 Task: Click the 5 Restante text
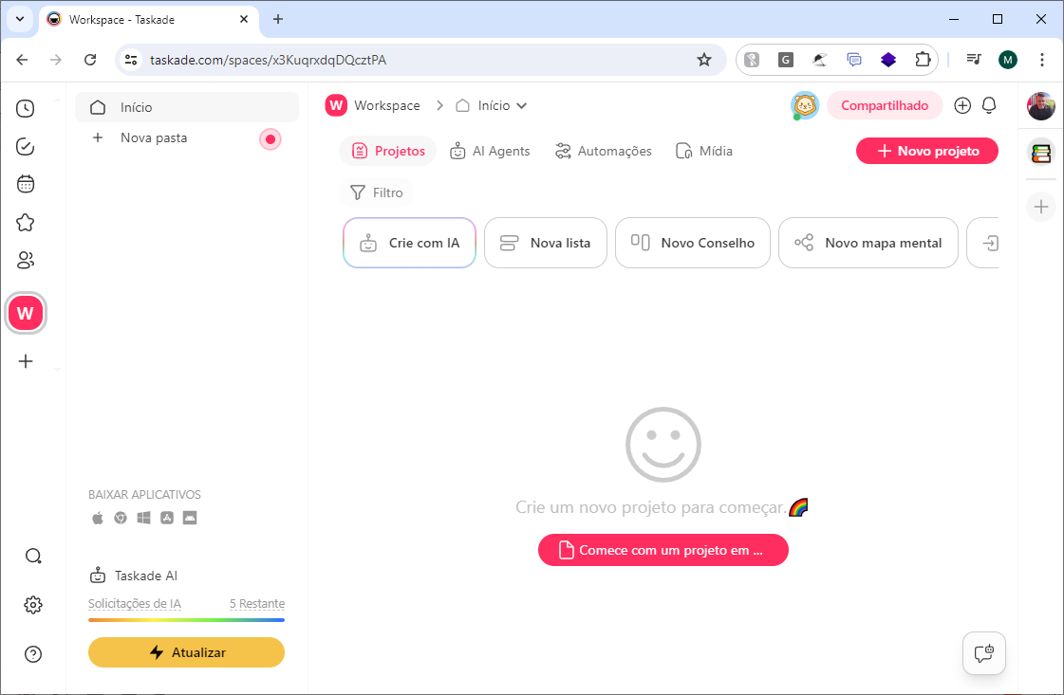pyautogui.click(x=257, y=603)
